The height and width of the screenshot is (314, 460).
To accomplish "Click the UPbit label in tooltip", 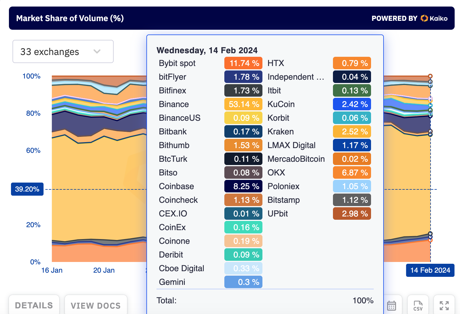I will click(278, 214).
